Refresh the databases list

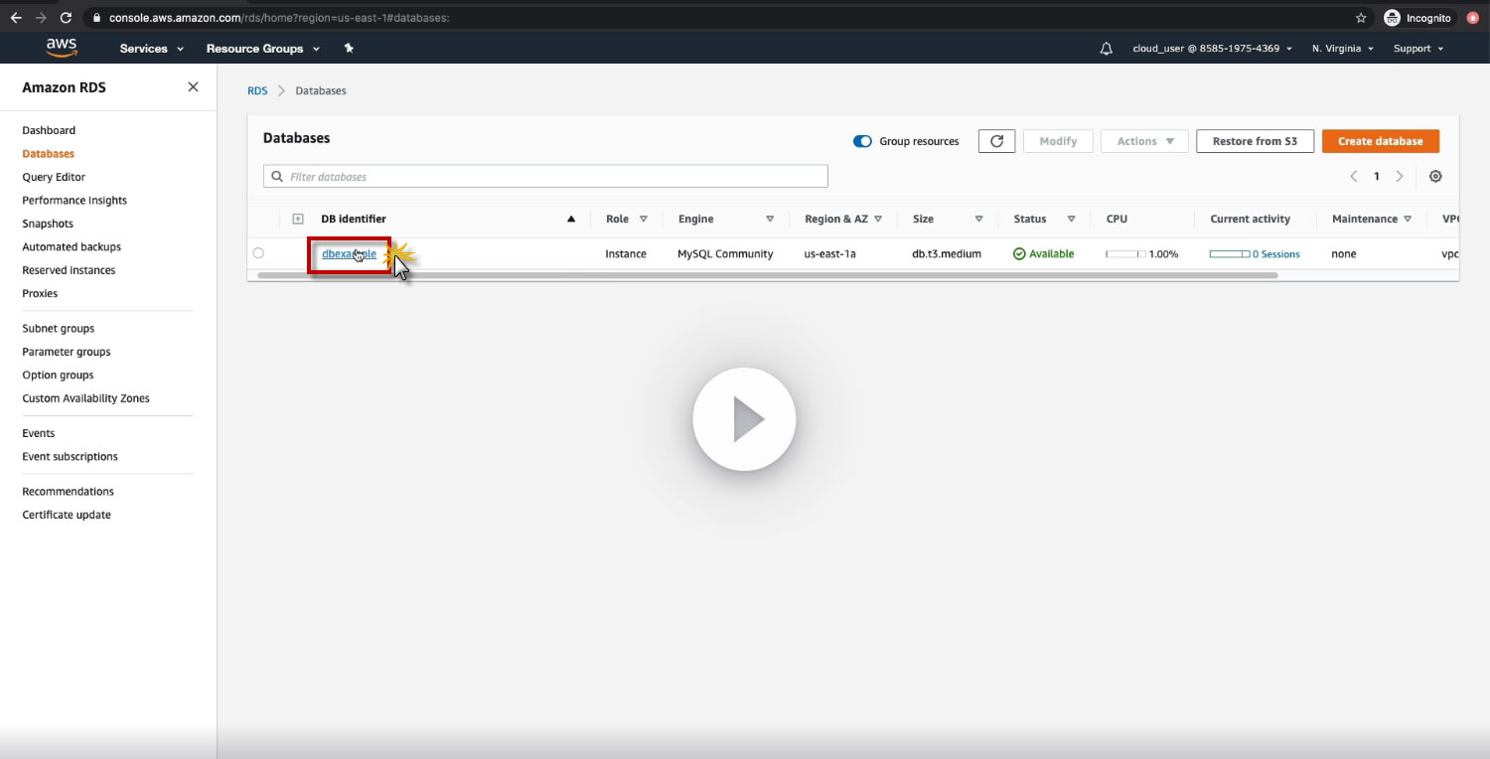coord(996,141)
